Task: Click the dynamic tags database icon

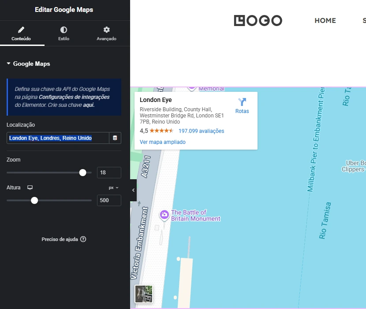Action: pos(115,138)
